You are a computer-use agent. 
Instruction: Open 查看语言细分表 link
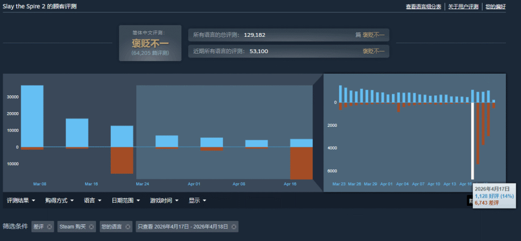423,6
